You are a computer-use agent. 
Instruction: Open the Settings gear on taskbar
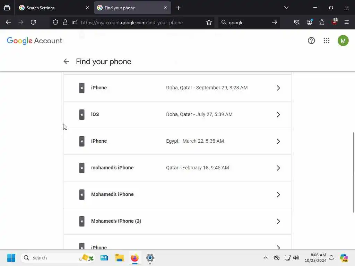[150, 258]
